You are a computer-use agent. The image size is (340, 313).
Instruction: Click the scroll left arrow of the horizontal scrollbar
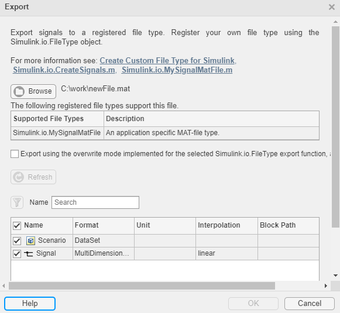coord(4,286)
